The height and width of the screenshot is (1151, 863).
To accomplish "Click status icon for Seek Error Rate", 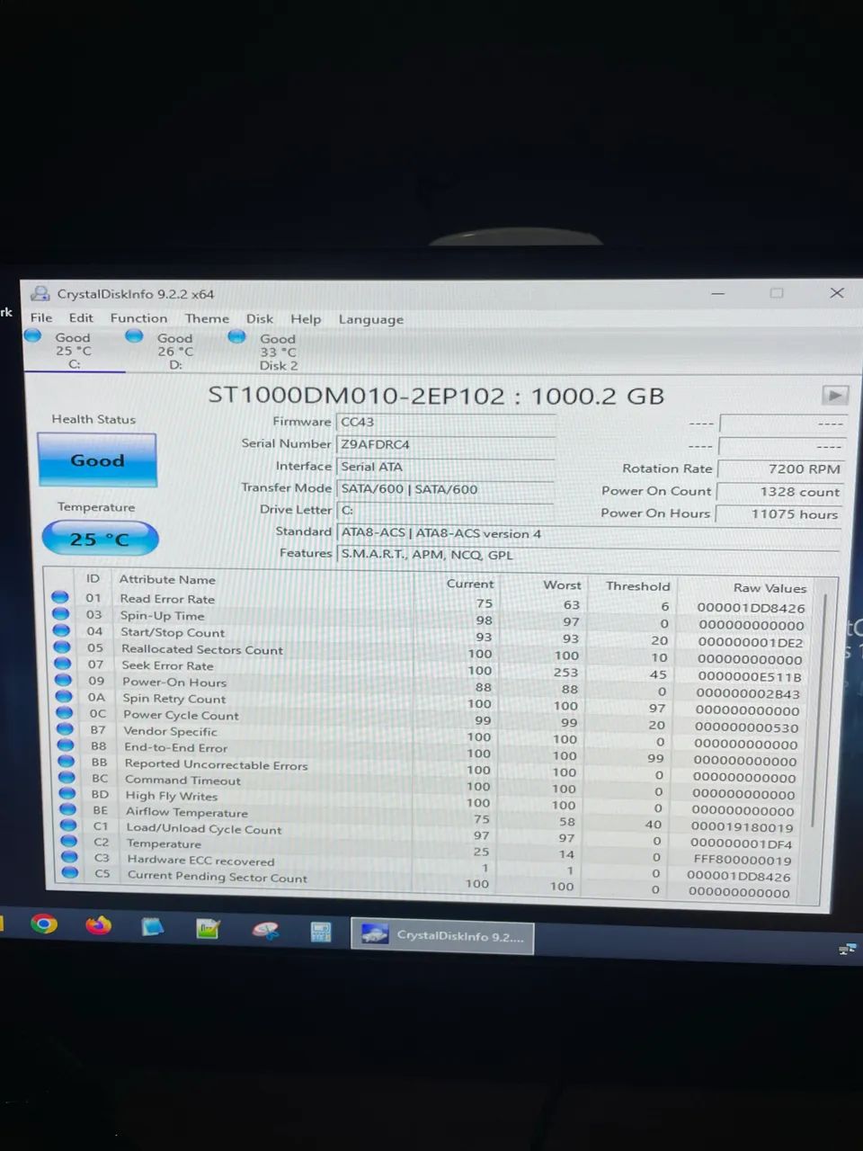I will coord(63,664).
